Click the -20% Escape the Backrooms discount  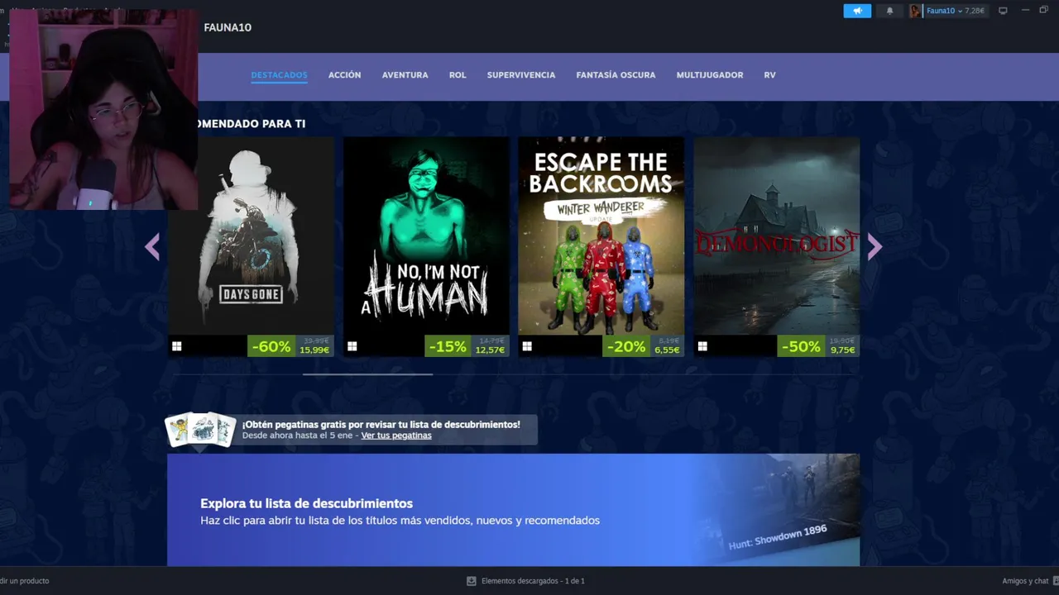click(x=625, y=346)
